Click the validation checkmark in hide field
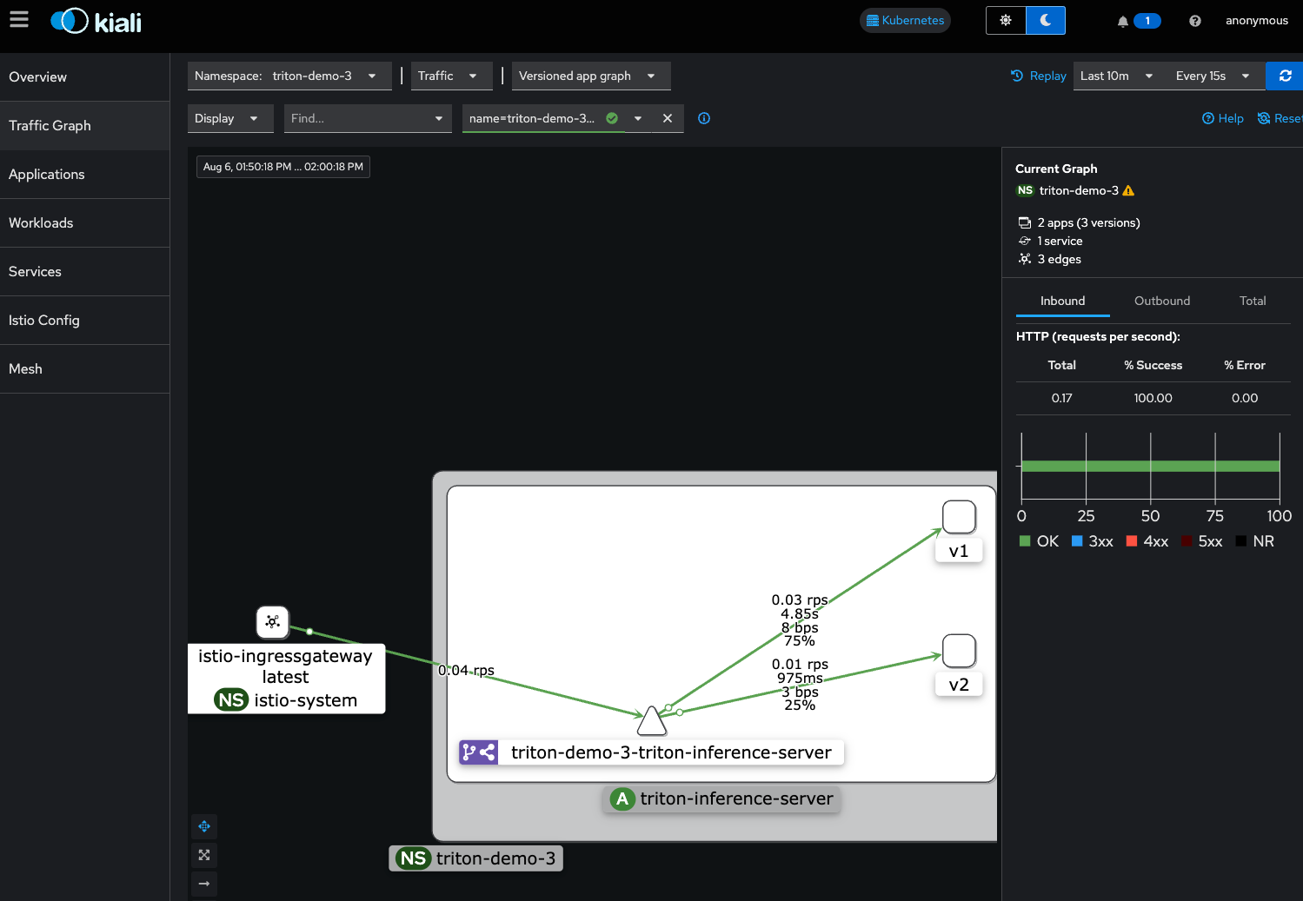 [x=612, y=118]
